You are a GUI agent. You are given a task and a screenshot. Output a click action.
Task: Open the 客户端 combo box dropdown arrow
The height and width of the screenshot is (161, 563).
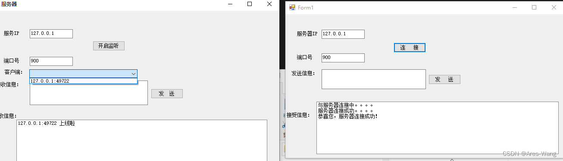point(133,74)
